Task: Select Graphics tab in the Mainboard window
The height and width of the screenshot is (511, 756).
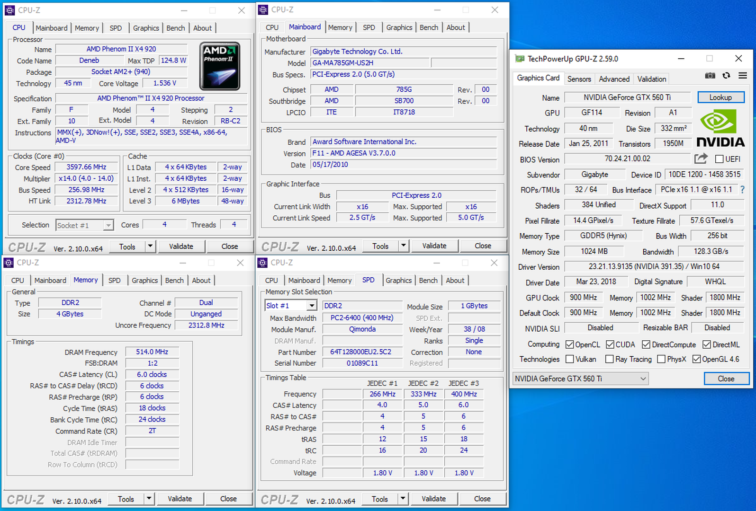Action: click(x=399, y=27)
